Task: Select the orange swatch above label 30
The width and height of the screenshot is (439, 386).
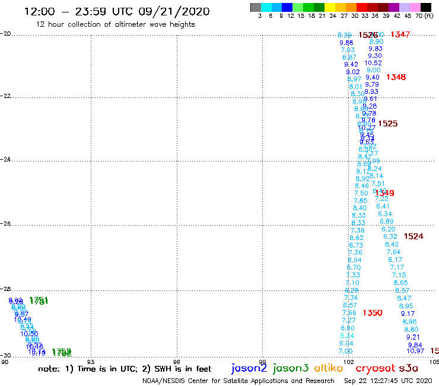Action: coord(351,7)
